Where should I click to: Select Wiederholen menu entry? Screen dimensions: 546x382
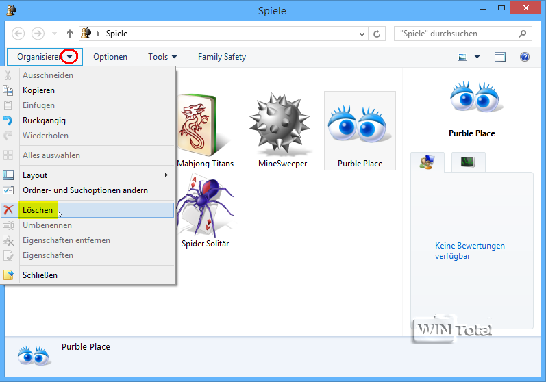88,136
